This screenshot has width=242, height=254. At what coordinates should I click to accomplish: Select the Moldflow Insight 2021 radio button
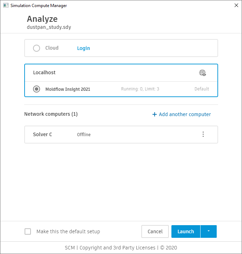pyautogui.click(x=37, y=89)
